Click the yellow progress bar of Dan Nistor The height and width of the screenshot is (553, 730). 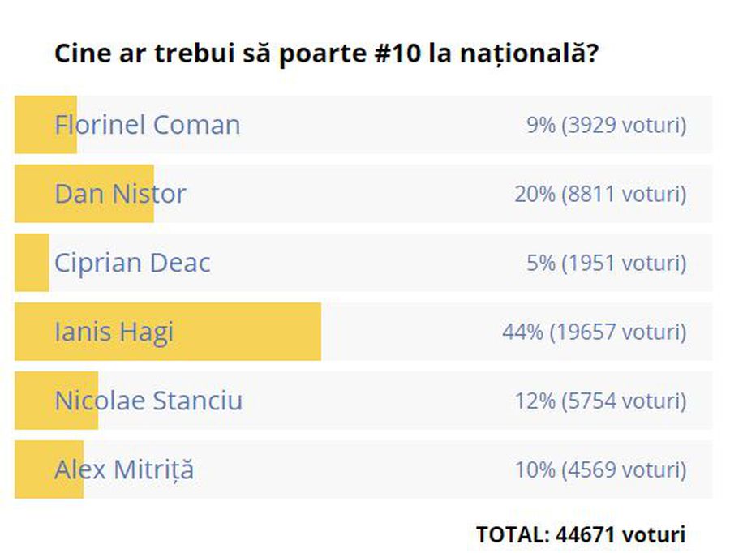(x=84, y=194)
